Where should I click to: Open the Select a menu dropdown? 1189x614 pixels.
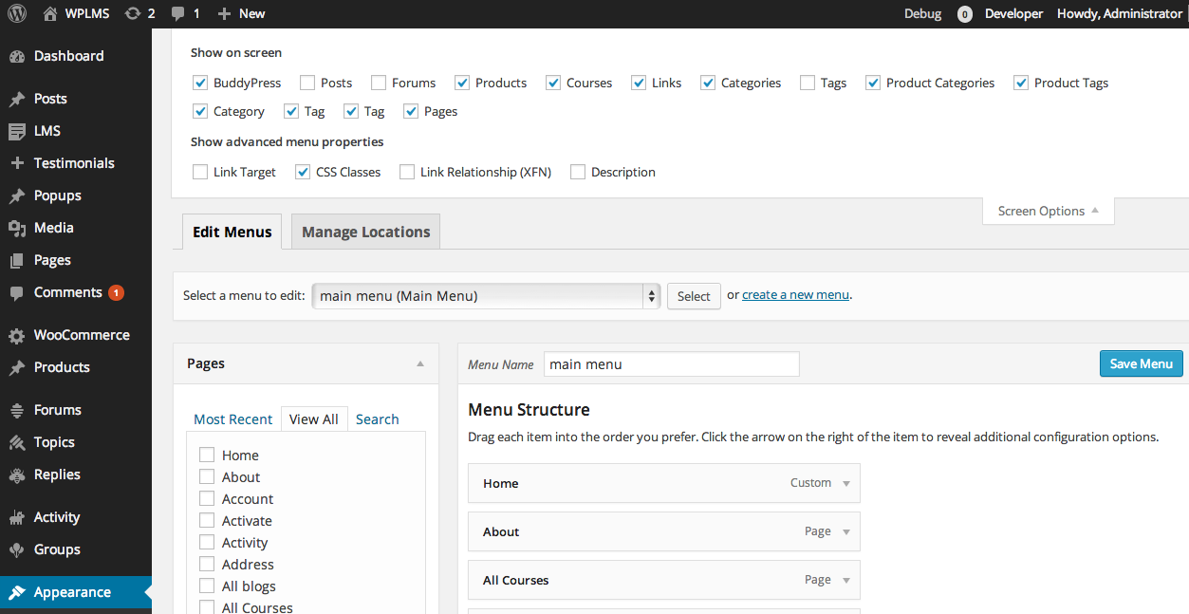point(486,296)
